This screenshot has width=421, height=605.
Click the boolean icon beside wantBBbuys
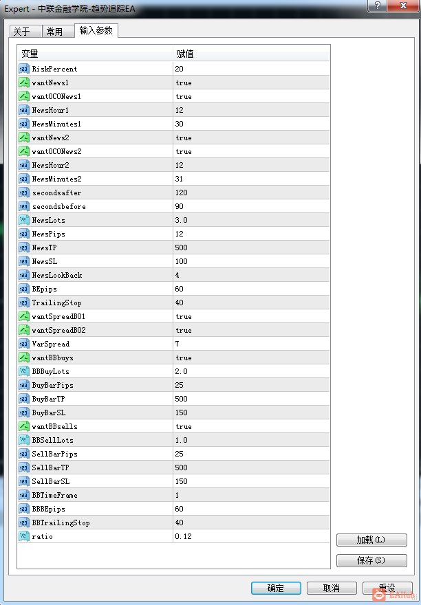[24, 357]
